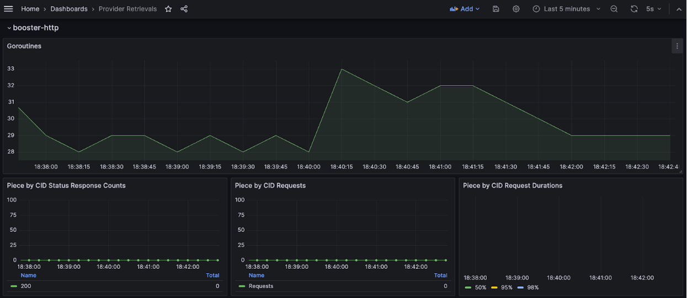Go to Home breadcrumb
Image resolution: width=687 pixels, height=298 pixels.
[x=30, y=9]
